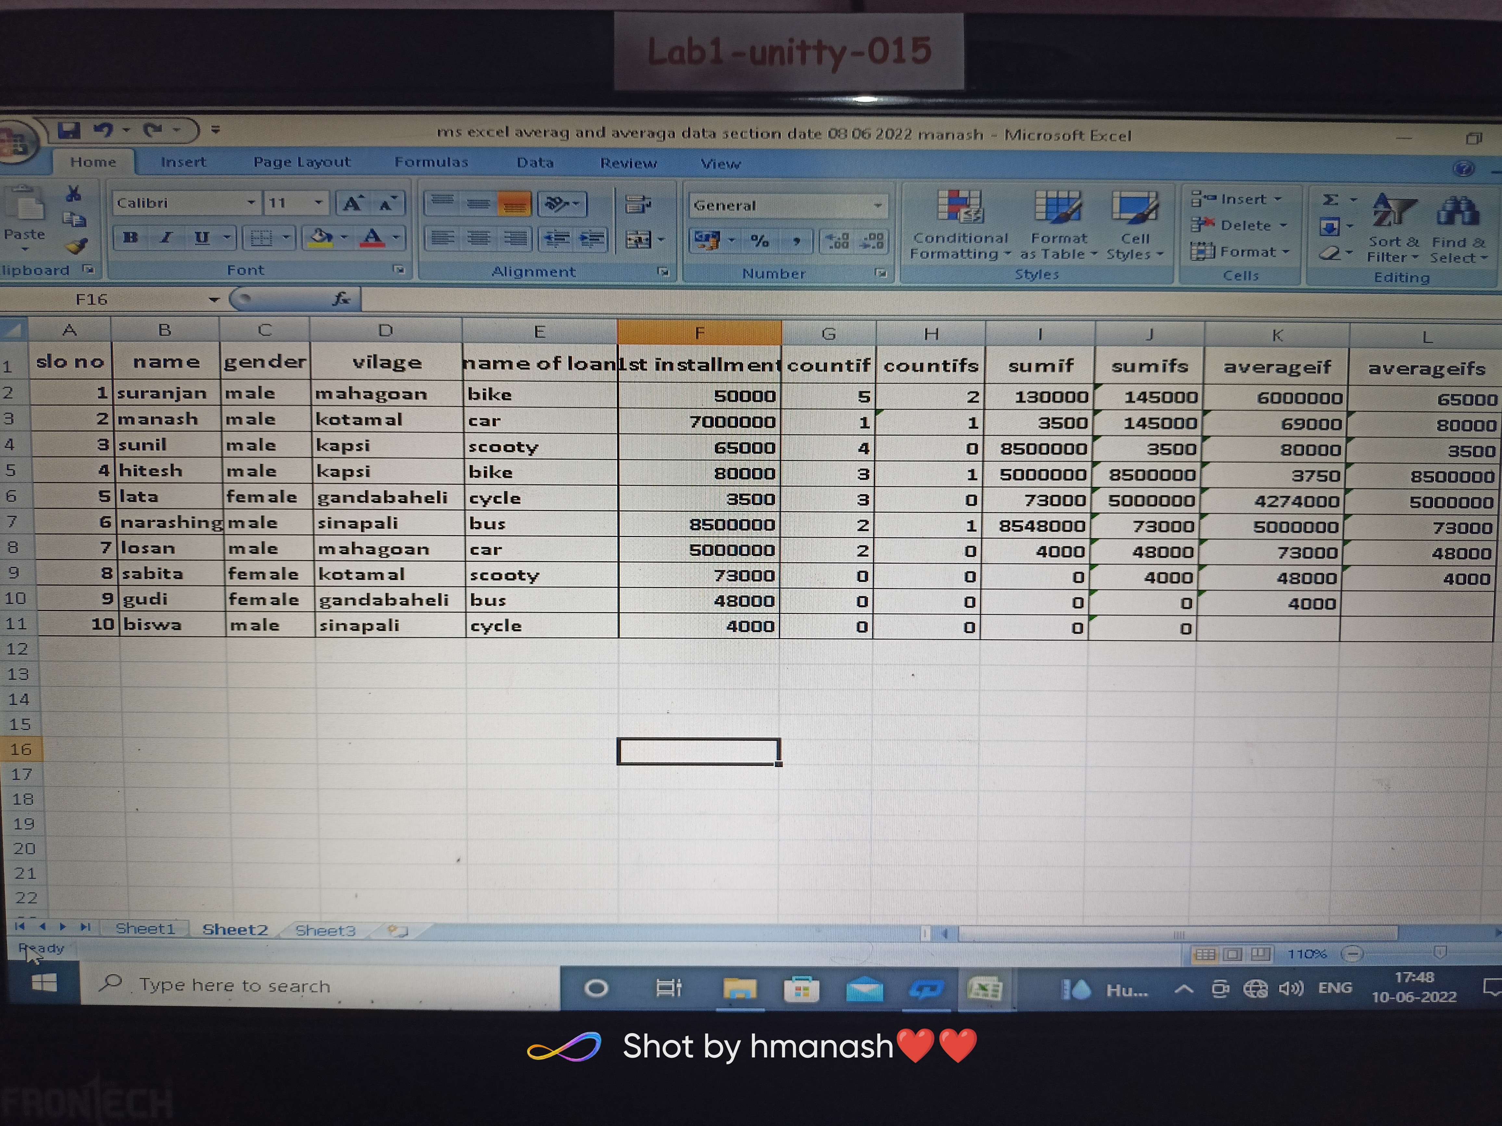
Task: Open Conditional Formatting menu
Action: (960, 226)
